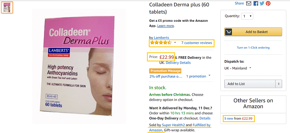The image size is (290, 133).
Task: Open the Quantity dropdown
Action: pos(247,16)
